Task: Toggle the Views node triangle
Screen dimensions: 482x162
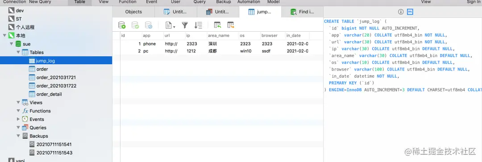Action: (18, 102)
